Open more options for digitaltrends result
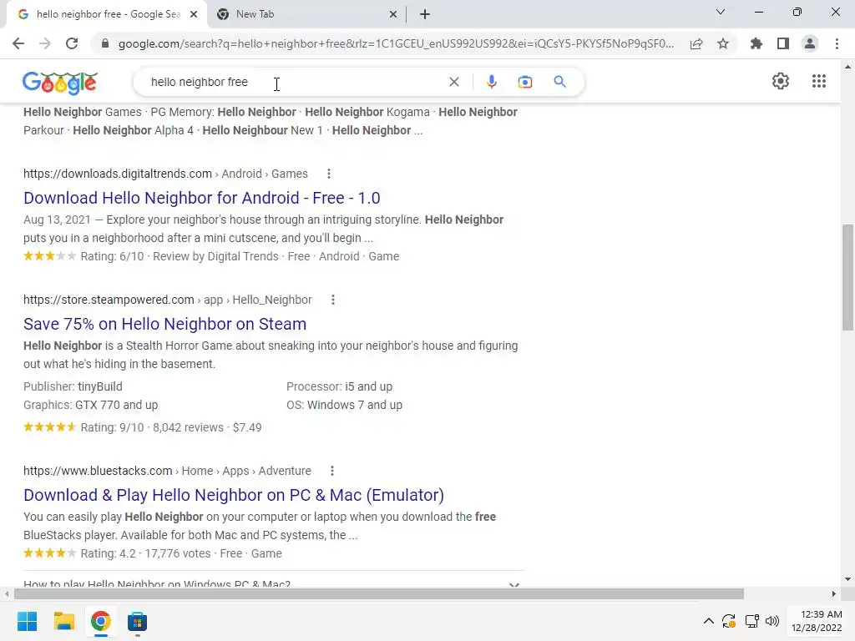 (329, 174)
